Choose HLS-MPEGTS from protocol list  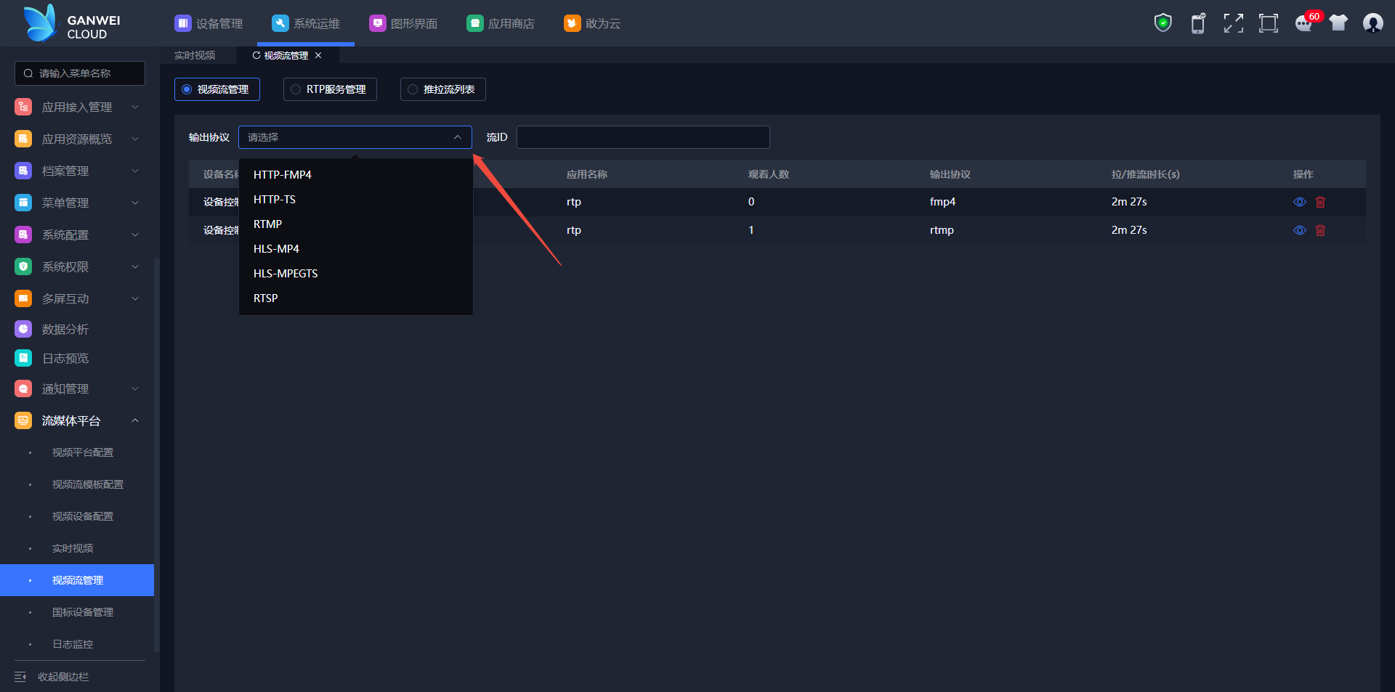[356, 274]
